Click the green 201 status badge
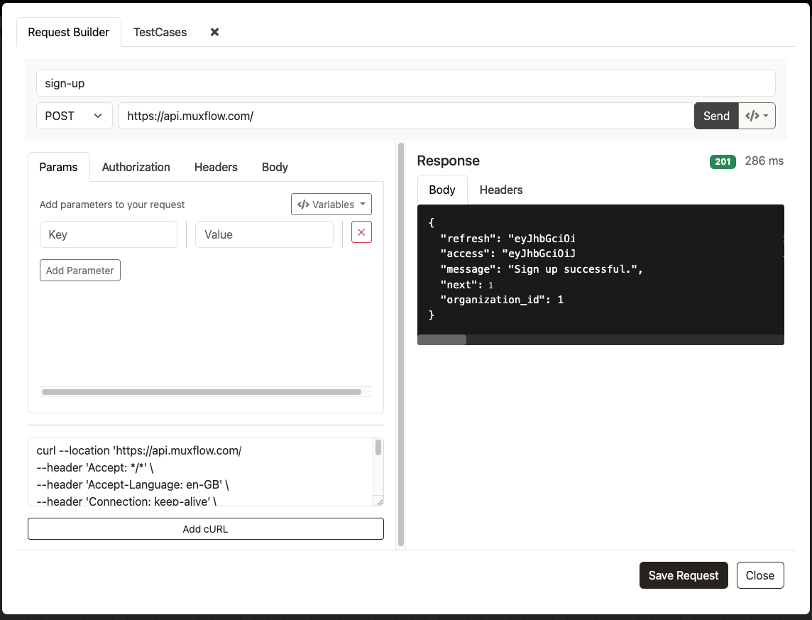Viewport: 812px width, 620px height. pos(722,161)
